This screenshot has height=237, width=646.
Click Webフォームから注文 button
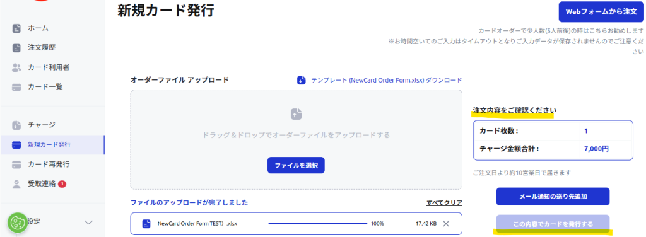click(601, 11)
